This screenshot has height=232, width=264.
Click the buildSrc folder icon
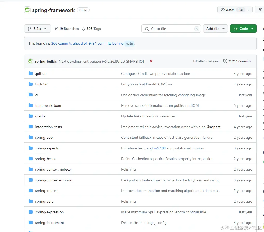(31, 84)
